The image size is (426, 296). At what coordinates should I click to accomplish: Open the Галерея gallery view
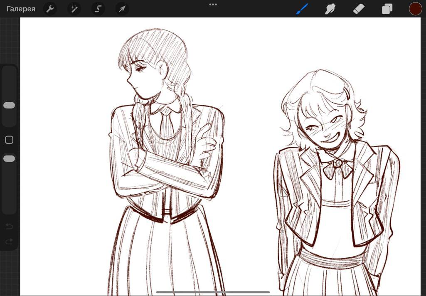click(21, 9)
